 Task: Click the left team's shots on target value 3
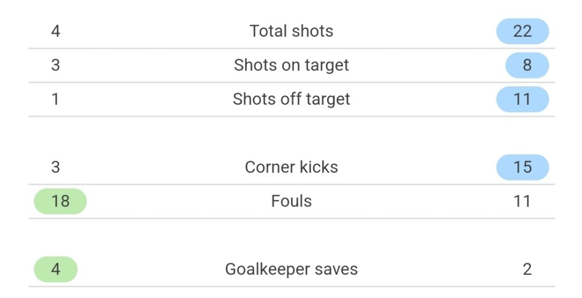coord(56,65)
